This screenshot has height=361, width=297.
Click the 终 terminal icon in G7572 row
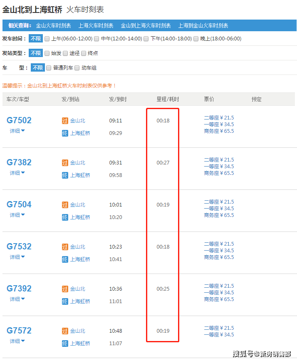click(65, 344)
